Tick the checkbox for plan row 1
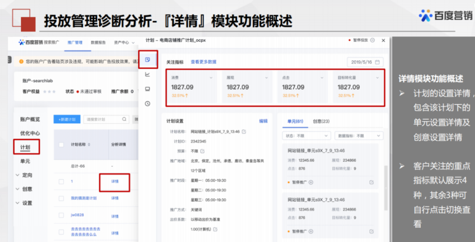Image resolution: width=475 pixels, height=242 pixels. [61, 181]
